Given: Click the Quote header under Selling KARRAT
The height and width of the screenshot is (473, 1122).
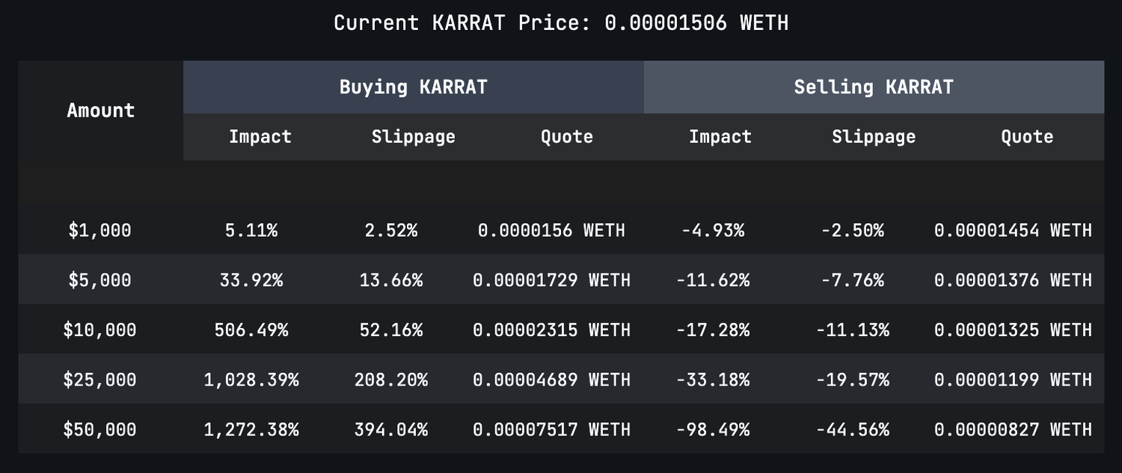Looking at the screenshot, I should [1027, 137].
